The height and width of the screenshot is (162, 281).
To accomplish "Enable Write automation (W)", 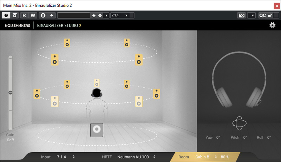I will (x=33, y=15).
